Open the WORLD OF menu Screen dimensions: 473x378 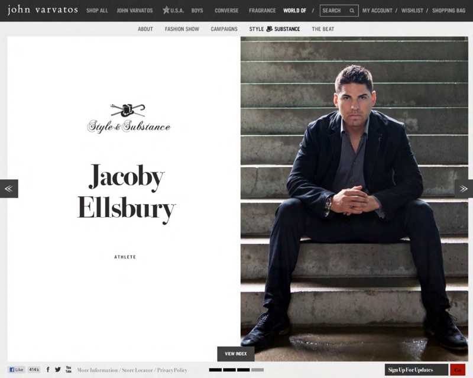(294, 11)
